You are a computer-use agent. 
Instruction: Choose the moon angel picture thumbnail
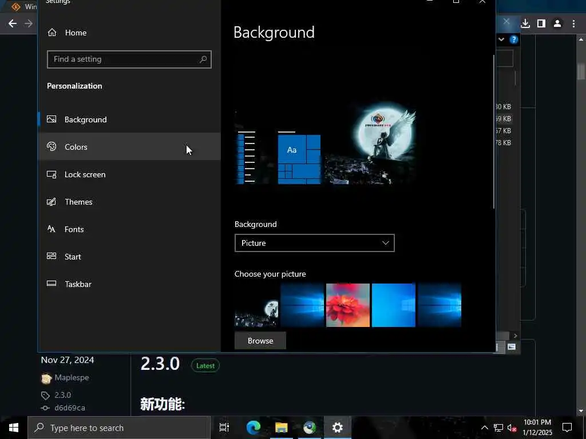pos(256,305)
